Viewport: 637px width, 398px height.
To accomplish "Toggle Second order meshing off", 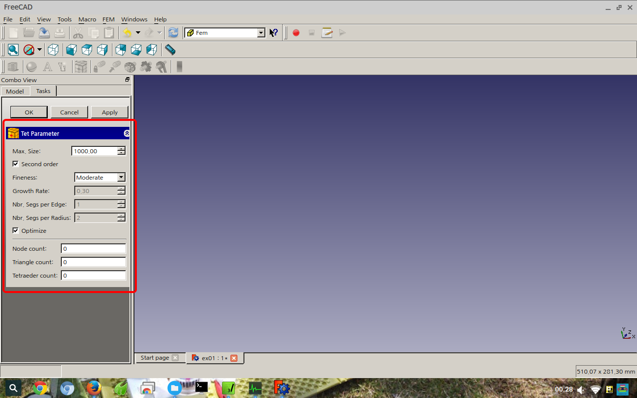I will [15, 164].
